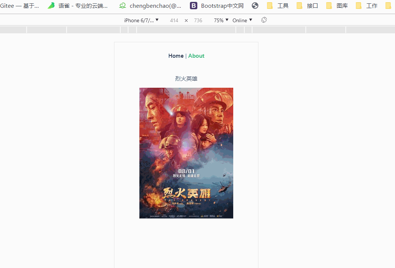Click the green Yuque bird icon

(x=51, y=6)
